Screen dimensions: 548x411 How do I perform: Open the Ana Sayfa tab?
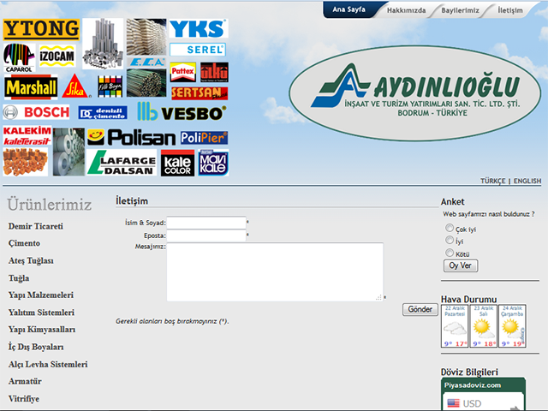pos(348,9)
